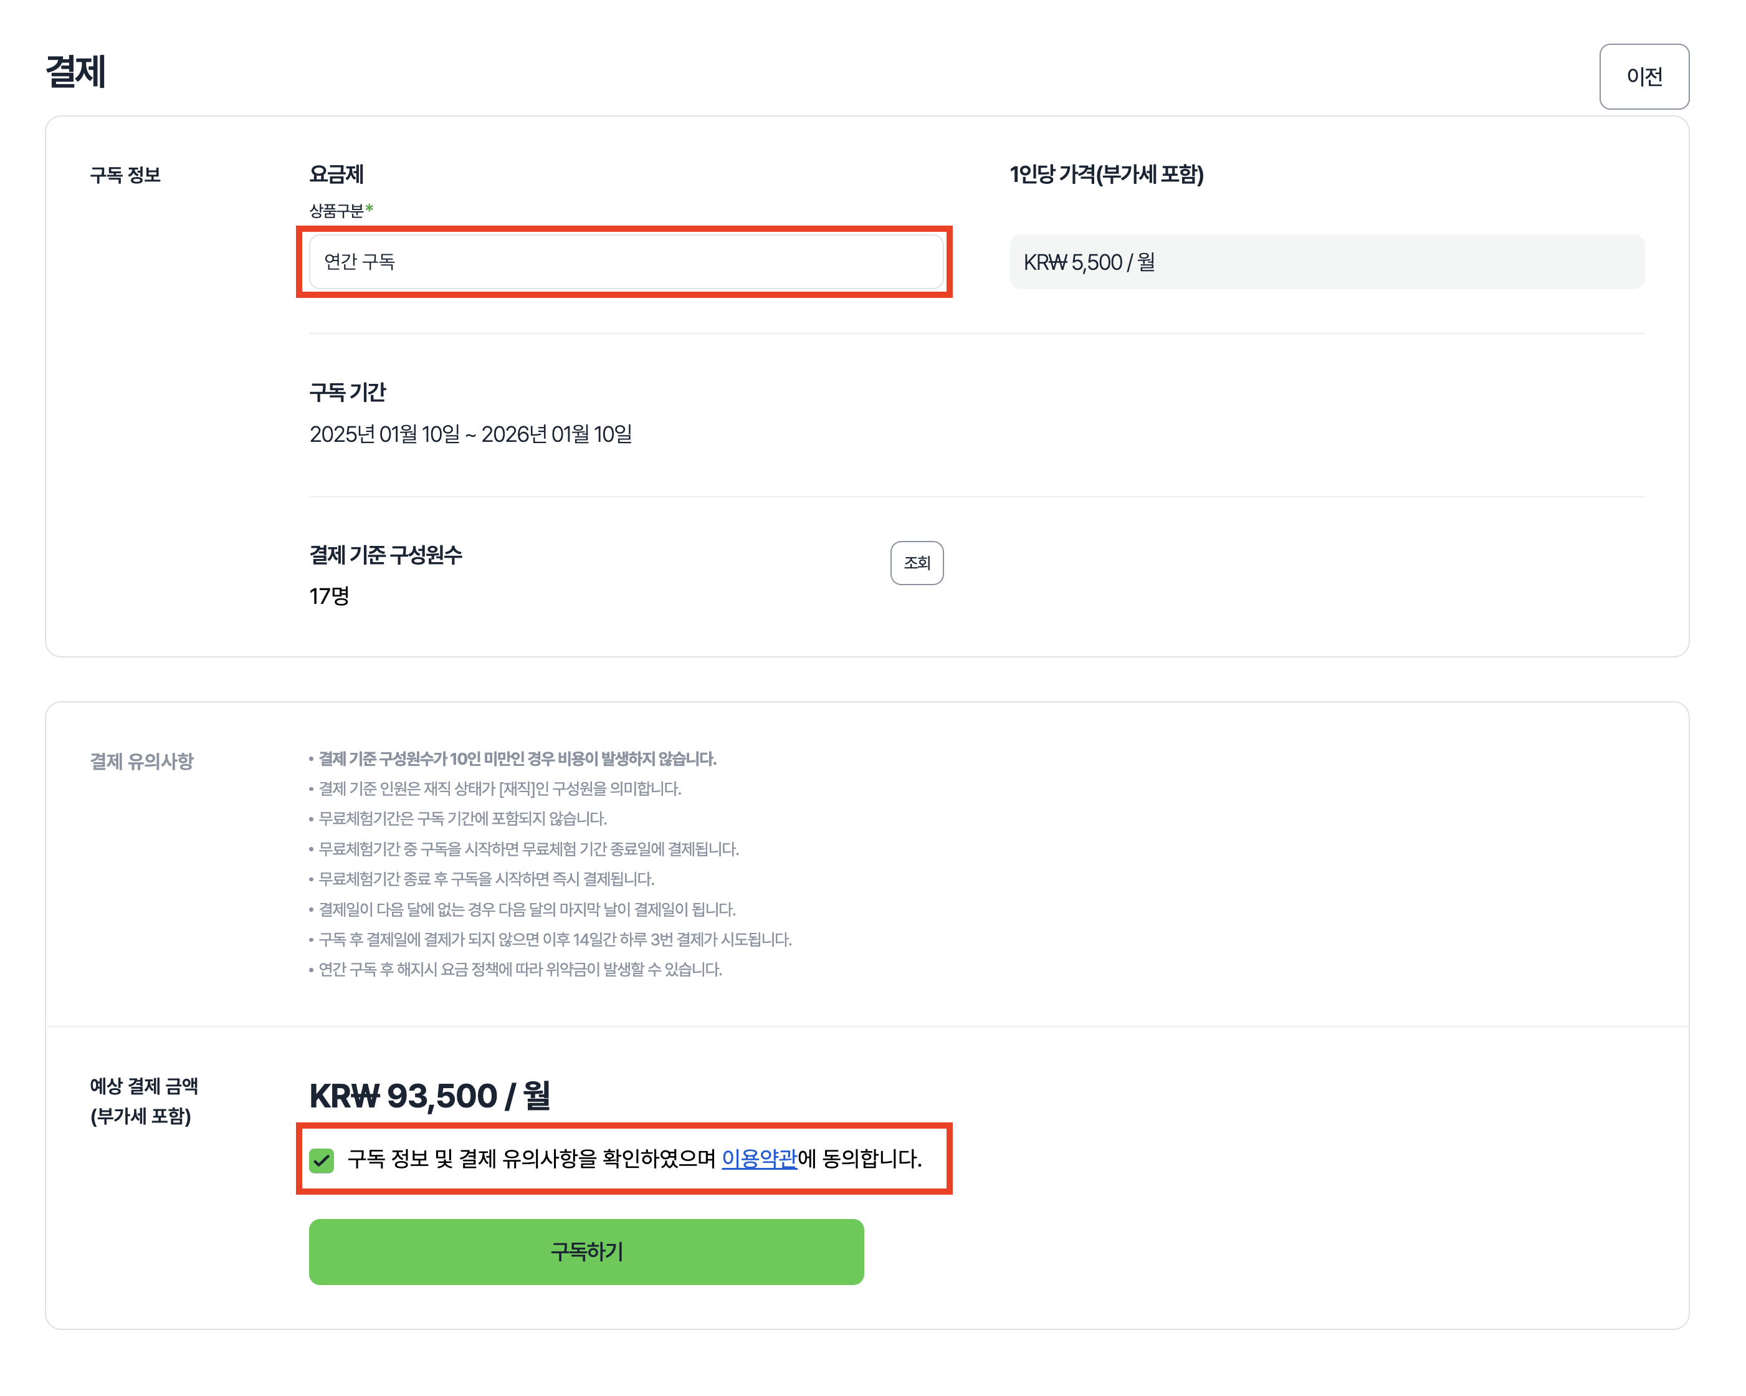Viewport: 1746px width, 1396px height.
Task: Click the 요금제 heading
Action: coord(336,174)
